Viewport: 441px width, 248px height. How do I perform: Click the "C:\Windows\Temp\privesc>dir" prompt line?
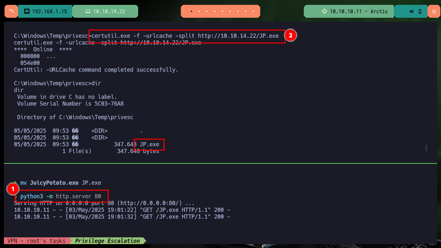point(57,83)
